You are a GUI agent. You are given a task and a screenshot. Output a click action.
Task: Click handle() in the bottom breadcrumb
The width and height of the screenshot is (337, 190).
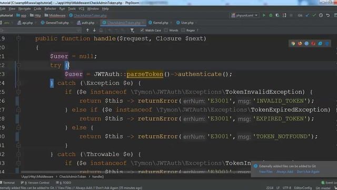(x=98, y=177)
